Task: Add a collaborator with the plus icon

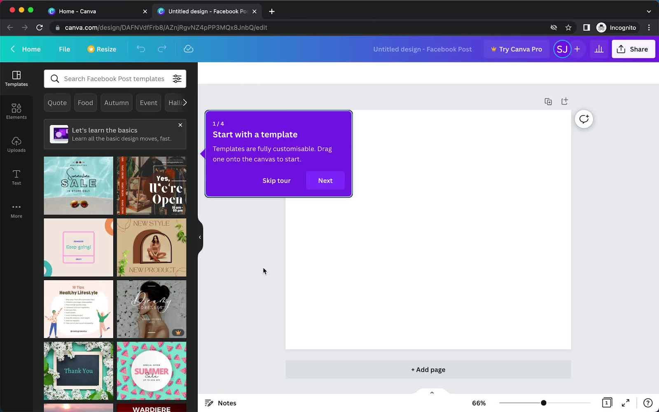Action: (x=577, y=49)
